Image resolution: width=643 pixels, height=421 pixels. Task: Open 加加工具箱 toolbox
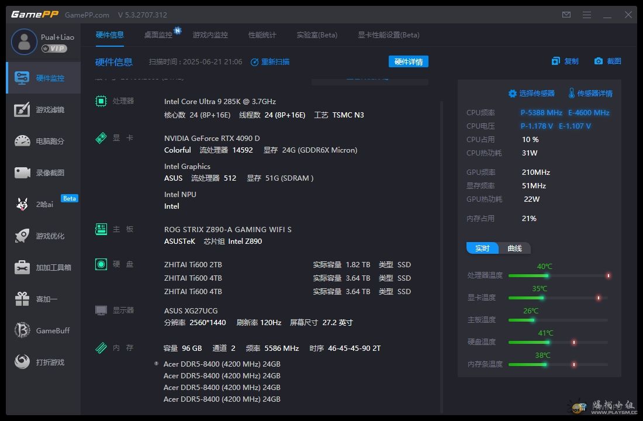[x=43, y=267]
